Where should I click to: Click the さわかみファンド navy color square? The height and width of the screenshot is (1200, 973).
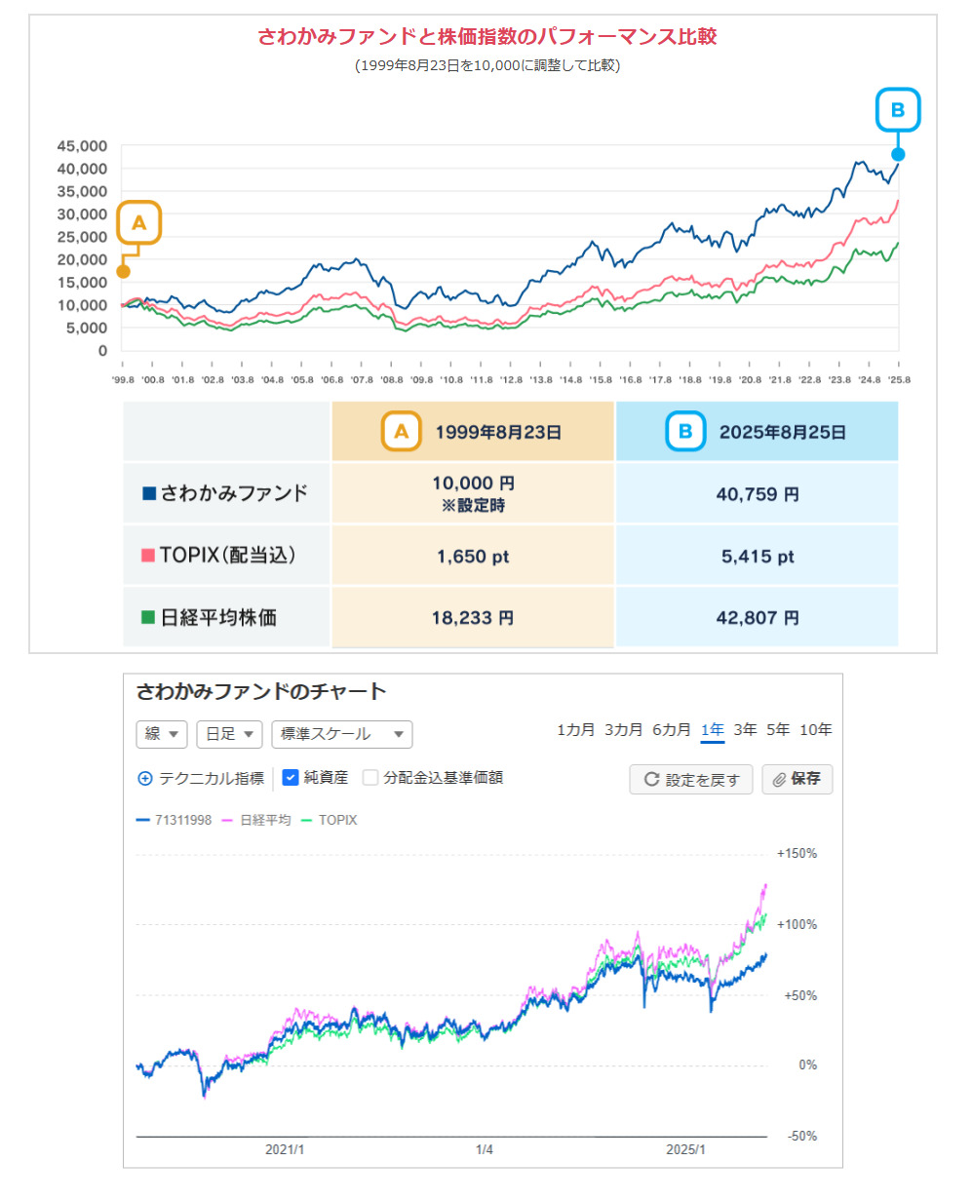tap(149, 493)
